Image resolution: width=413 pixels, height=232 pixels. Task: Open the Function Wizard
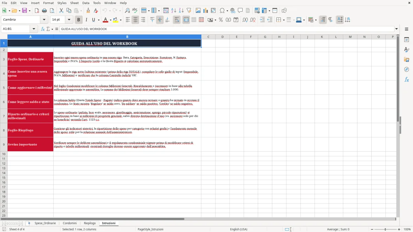click(x=43, y=29)
